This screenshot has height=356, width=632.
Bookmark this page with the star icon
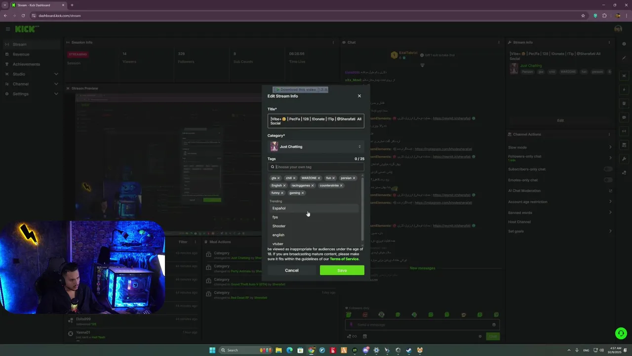[583, 15]
